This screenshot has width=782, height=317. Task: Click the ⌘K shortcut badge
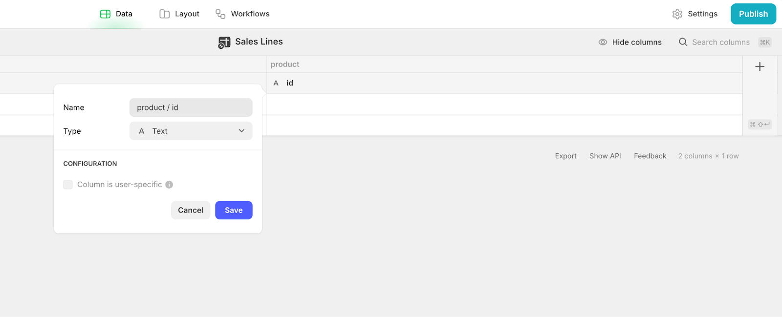[x=765, y=42]
